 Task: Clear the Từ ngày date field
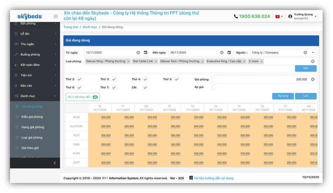click(x=138, y=53)
